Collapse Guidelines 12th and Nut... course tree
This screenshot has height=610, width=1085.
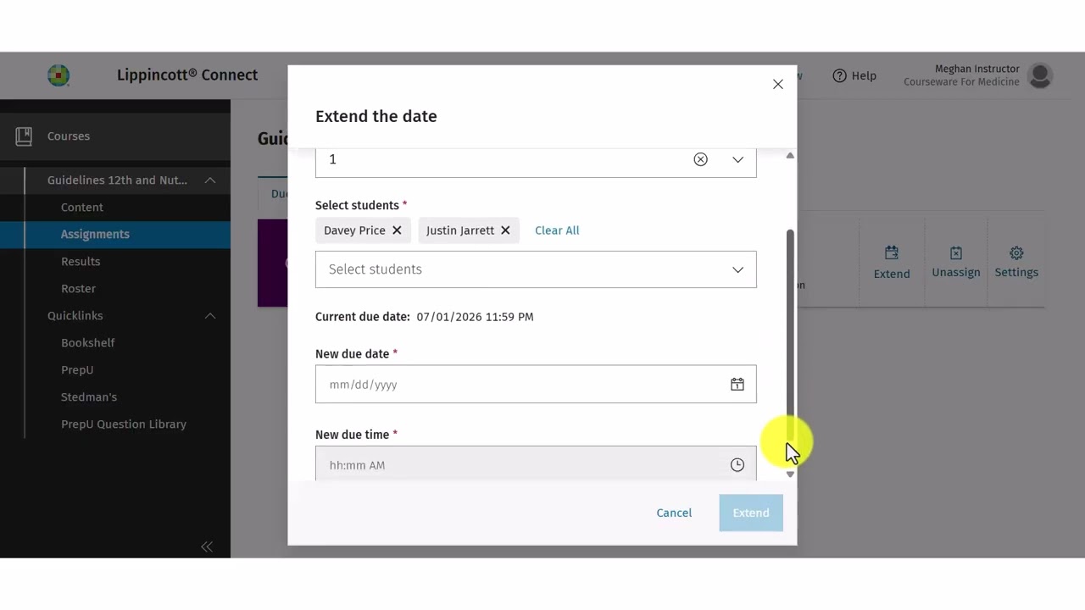(210, 180)
